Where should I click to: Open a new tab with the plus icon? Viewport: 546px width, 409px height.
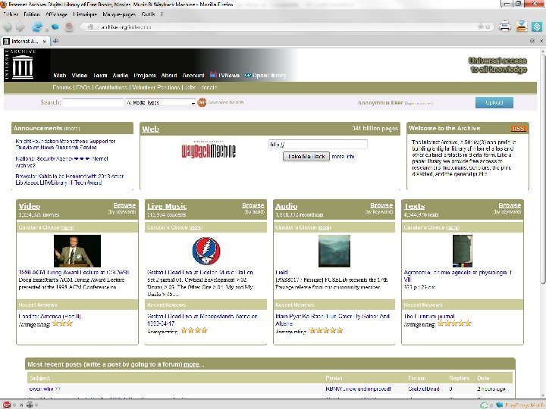pyautogui.click(x=55, y=41)
